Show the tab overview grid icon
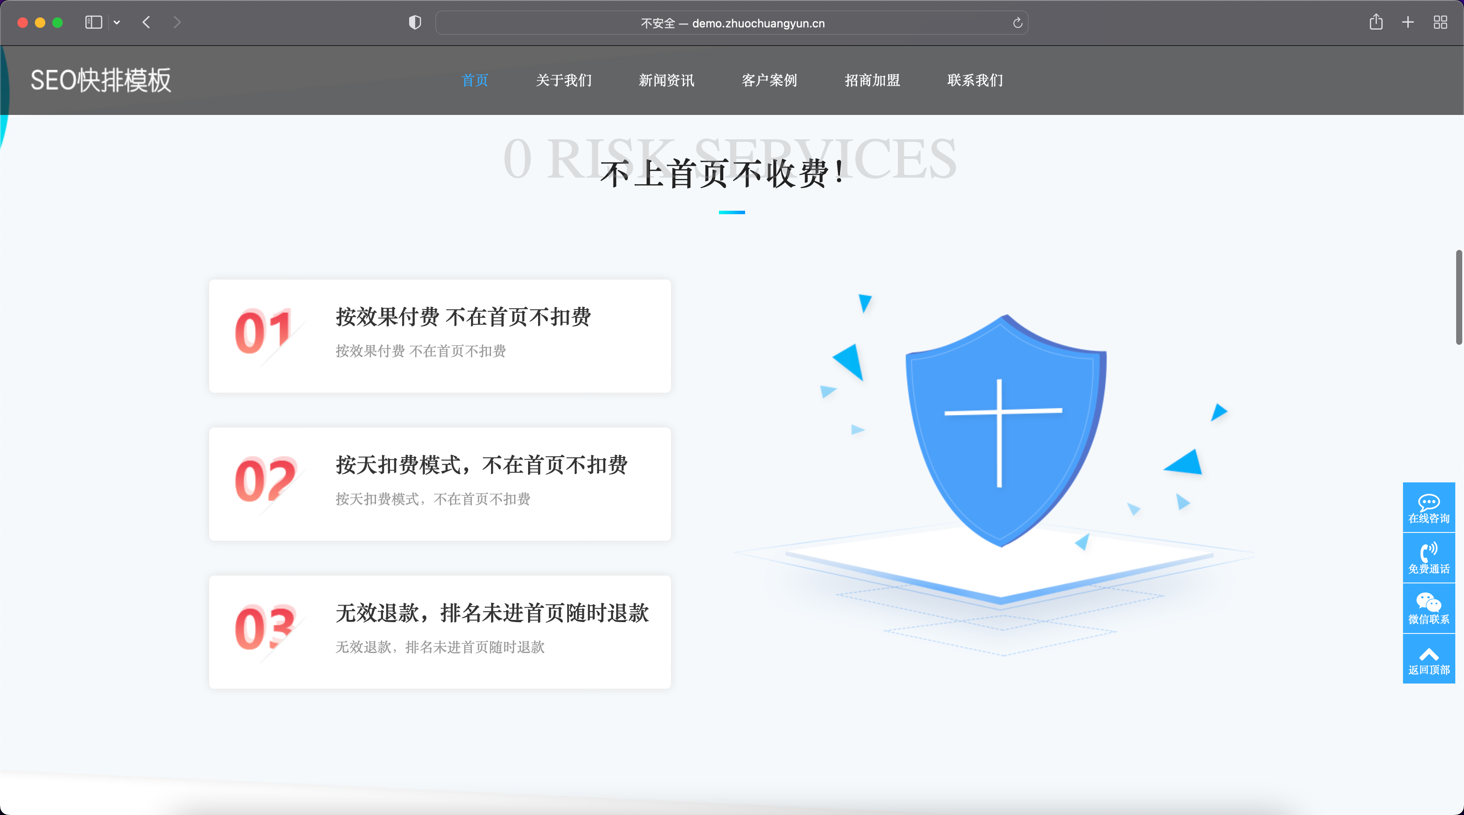 1440,23
